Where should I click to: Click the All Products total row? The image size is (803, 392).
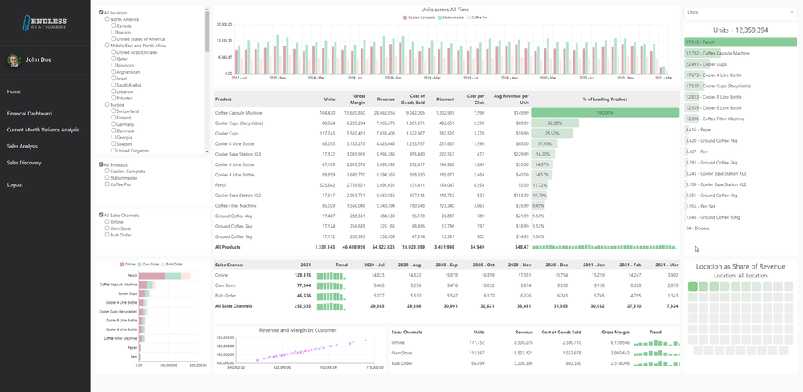coord(446,247)
